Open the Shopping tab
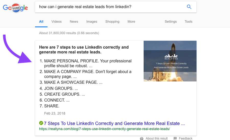This screenshot has width=230, height=140. point(112,21)
